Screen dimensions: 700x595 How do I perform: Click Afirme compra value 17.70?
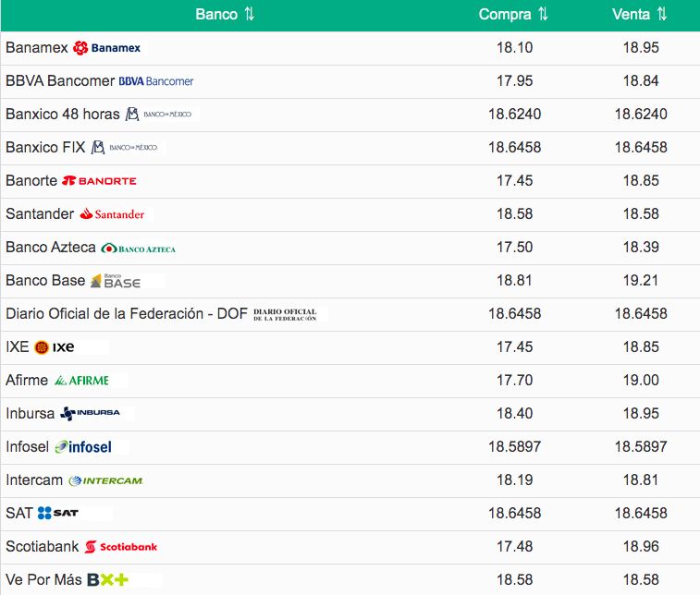515,380
